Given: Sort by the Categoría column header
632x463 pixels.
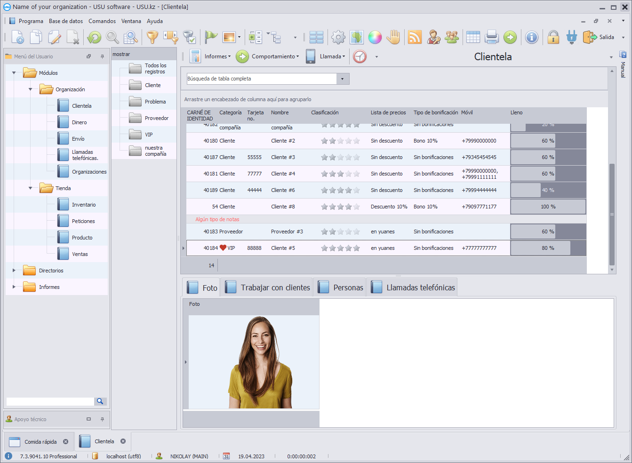Looking at the screenshot, I should click(x=230, y=112).
